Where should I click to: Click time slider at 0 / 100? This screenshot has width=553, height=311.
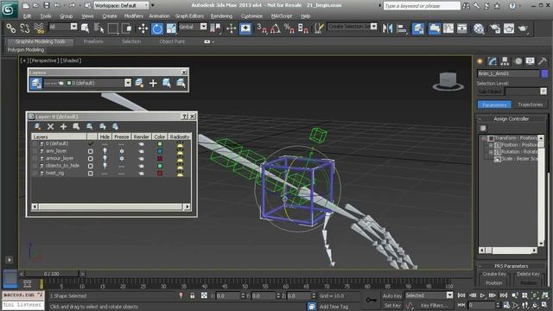(x=52, y=274)
